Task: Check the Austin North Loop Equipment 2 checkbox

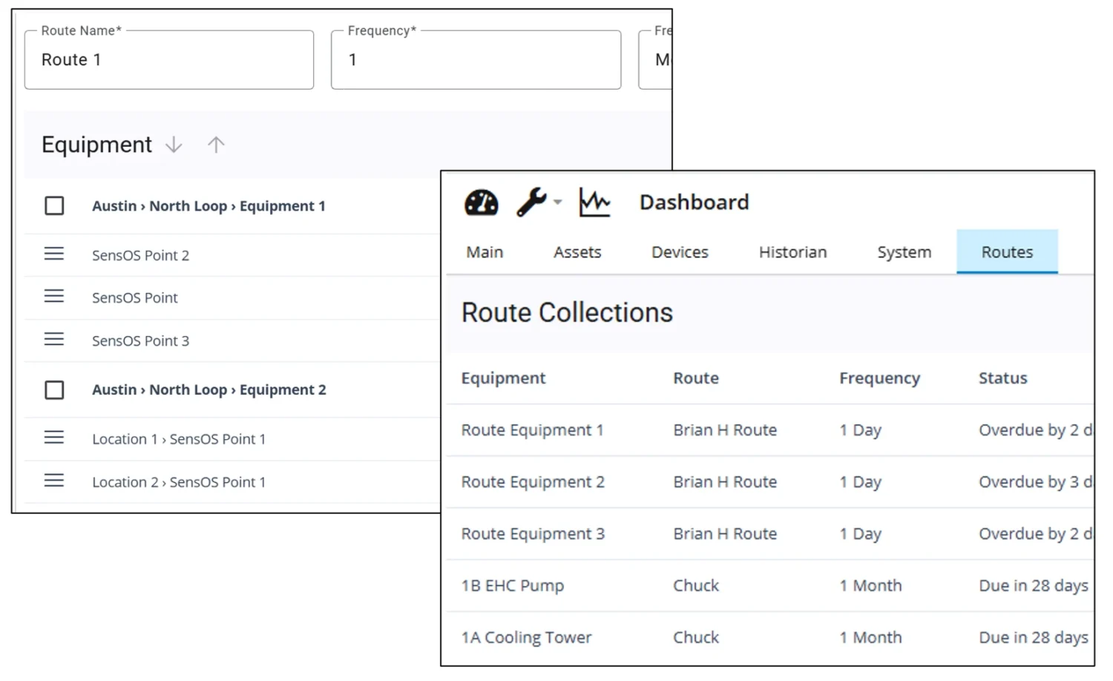Action: (54, 389)
